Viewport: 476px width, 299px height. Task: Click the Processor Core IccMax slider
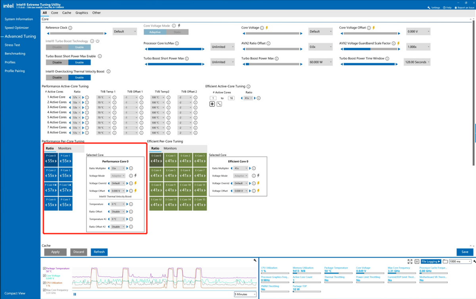click(174, 49)
